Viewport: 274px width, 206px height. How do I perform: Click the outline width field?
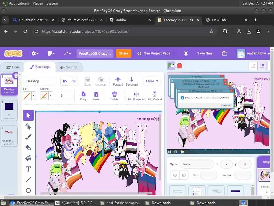pyautogui.click(x=64, y=96)
